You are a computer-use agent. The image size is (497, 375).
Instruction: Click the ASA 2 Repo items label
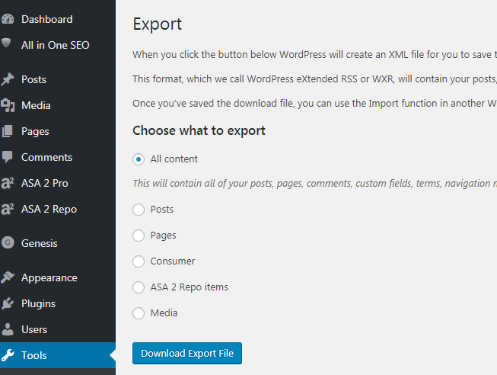tap(190, 287)
